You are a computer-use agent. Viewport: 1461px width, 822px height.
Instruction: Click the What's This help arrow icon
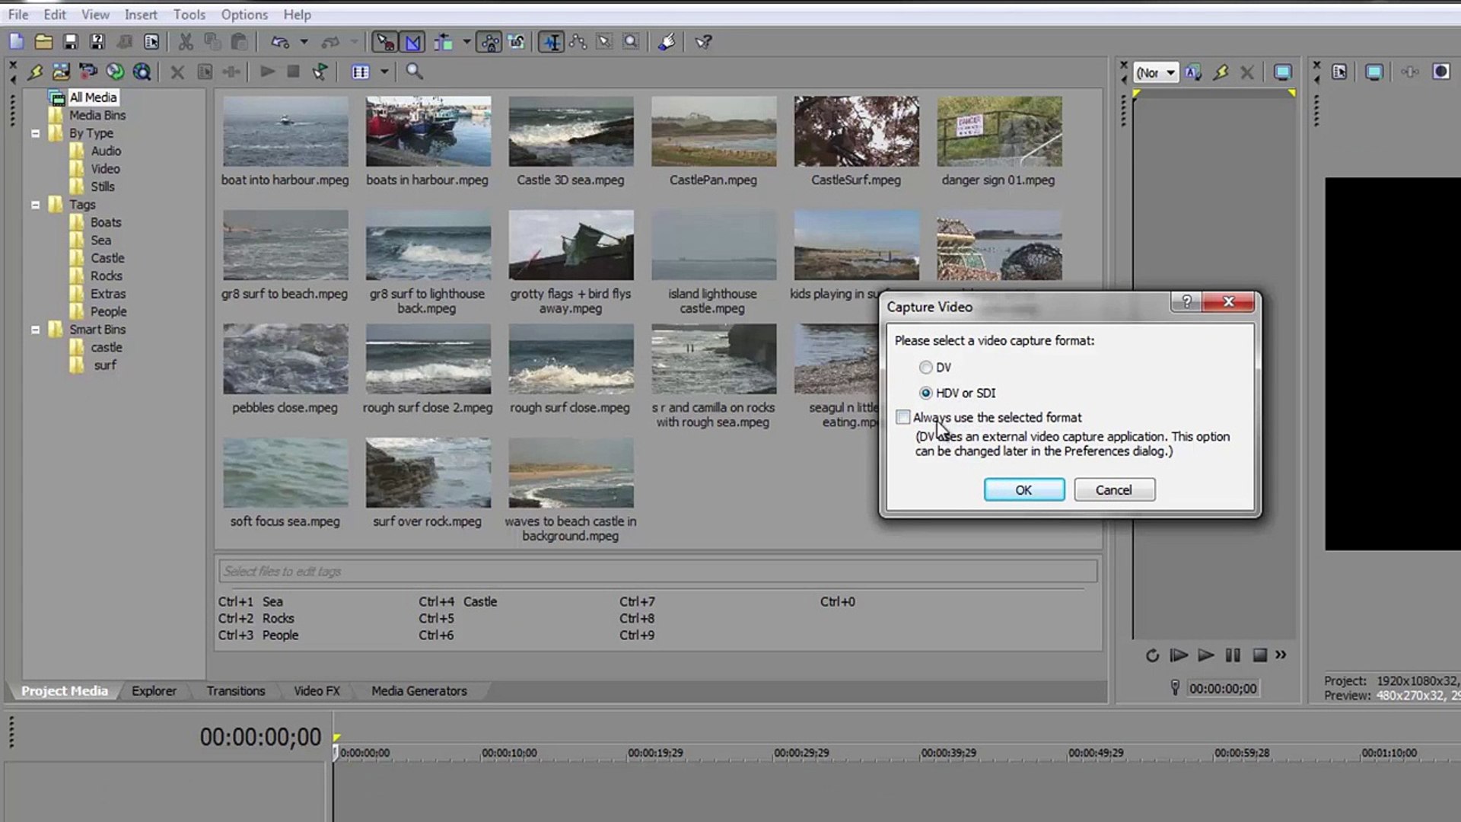tap(703, 42)
